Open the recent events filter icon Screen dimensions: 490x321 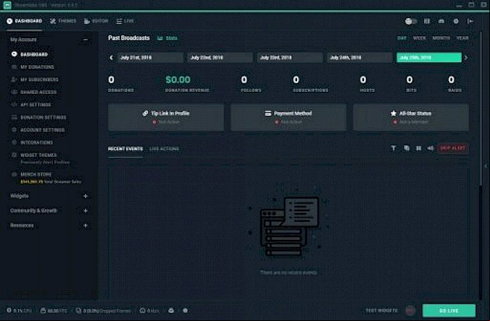pos(393,148)
